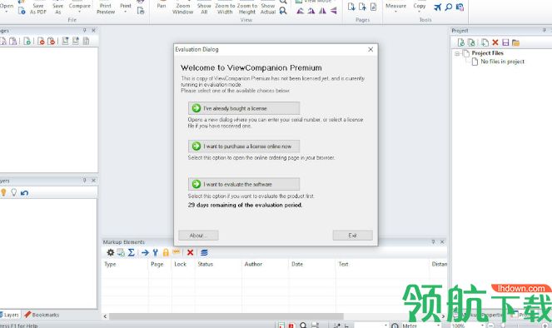Image resolution: width=552 pixels, height=328 pixels.
Task: Click the go-to-page icon in Pages group
Action: [x=373, y=7]
